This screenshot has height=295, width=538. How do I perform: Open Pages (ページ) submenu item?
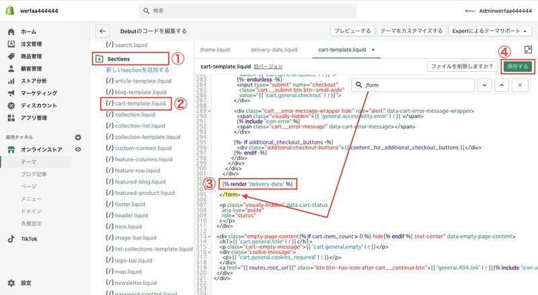(x=28, y=186)
